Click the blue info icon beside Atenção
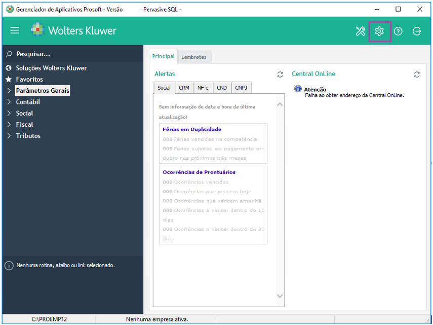This screenshot has width=433, height=325. [x=298, y=89]
